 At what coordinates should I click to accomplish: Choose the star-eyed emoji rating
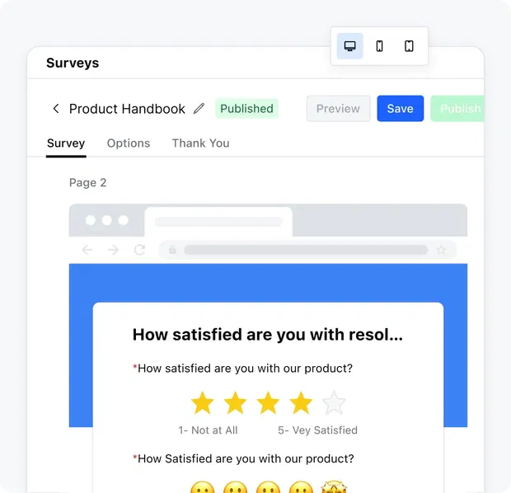coord(334,486)
